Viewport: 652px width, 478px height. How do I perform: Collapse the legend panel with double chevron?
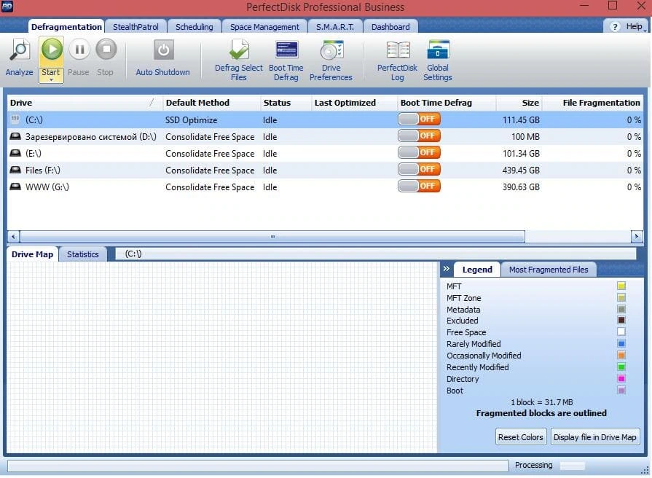446,269
